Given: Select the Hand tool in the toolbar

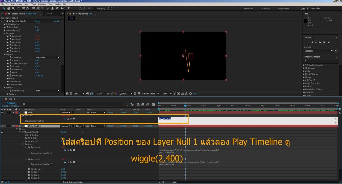Looking at the screenshot, I should pos(8,8).
